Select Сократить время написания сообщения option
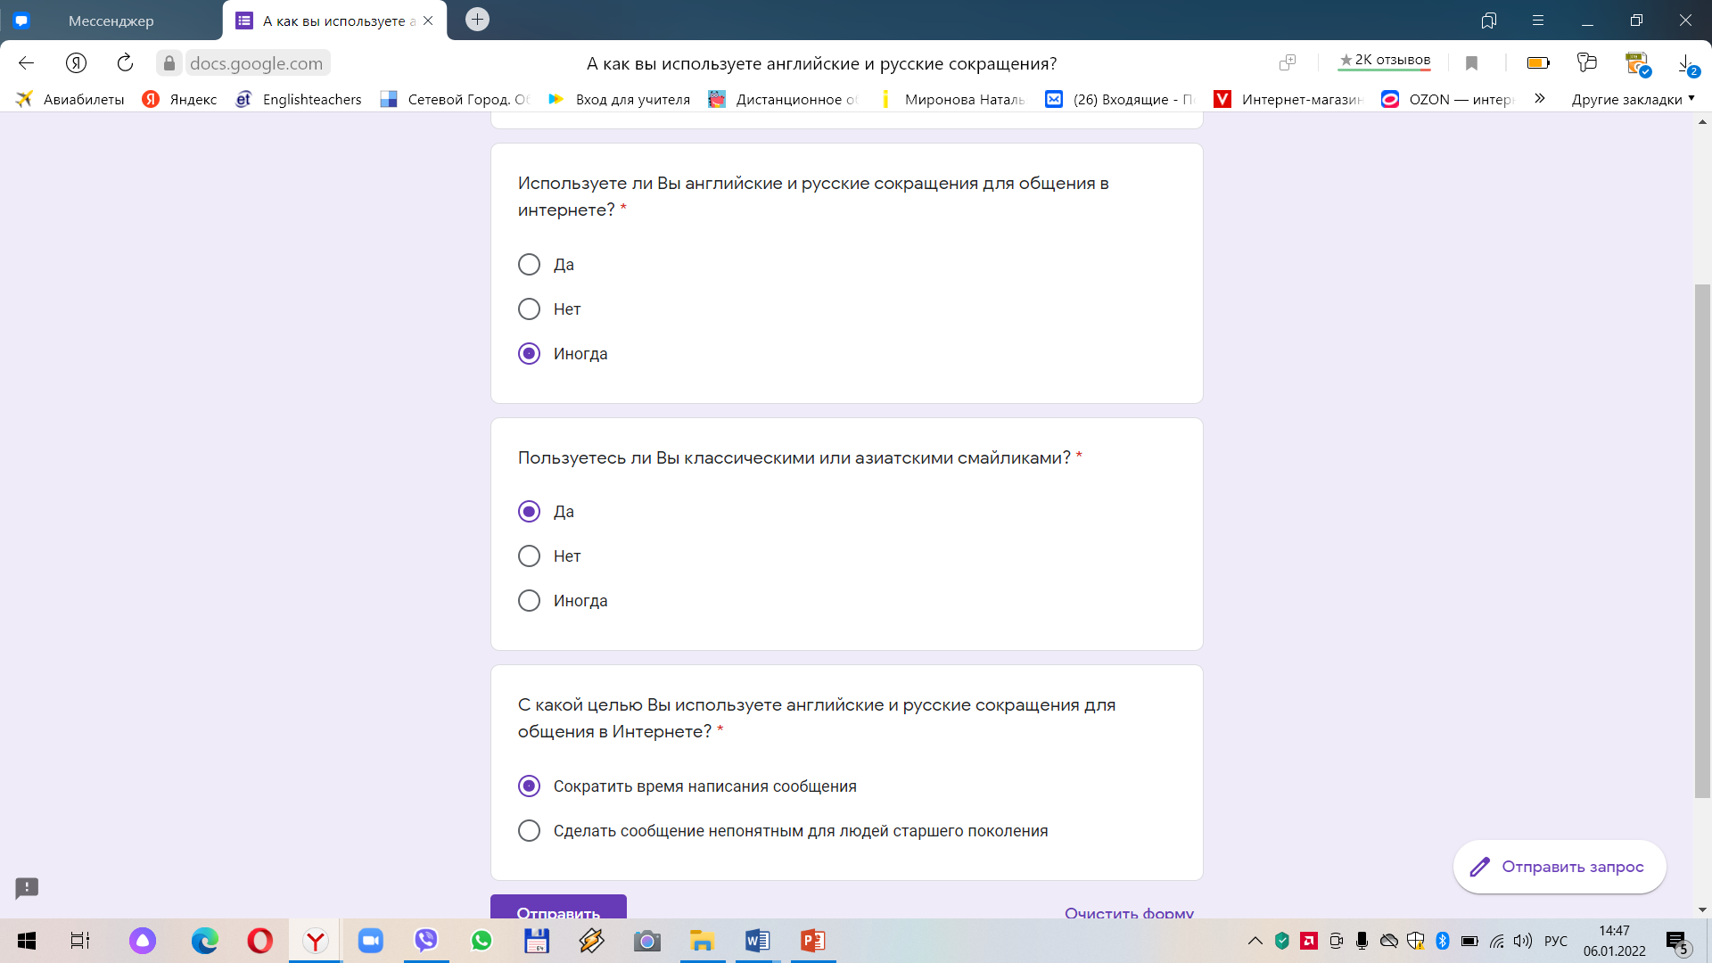The height and width of the screenshot is (963, 1712). tap(528, 786)
